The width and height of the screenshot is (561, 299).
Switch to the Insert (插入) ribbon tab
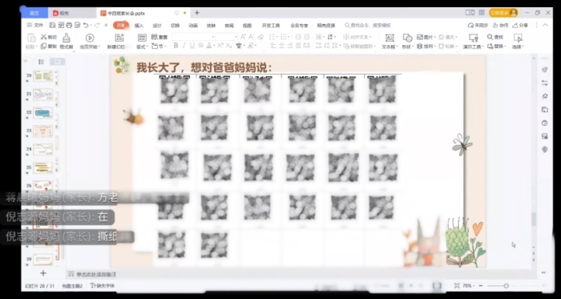click(x=139, y=26)
